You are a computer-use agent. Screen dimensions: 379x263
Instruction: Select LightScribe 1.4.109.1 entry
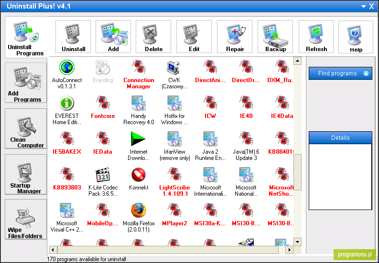174,181
